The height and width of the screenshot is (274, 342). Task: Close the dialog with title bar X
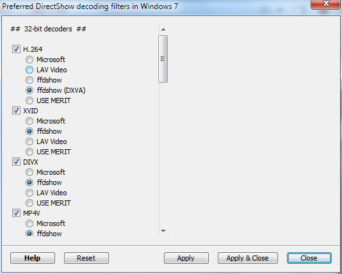326,4
